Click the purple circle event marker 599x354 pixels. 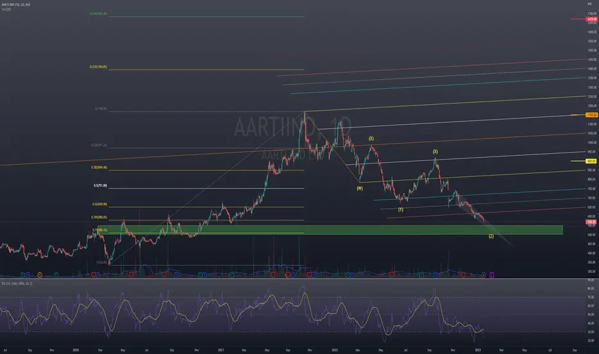(483, 275)
